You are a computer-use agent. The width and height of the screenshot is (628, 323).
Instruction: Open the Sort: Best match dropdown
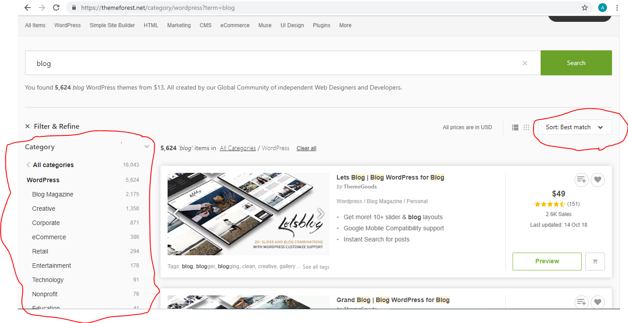click(x=575, y=127)
